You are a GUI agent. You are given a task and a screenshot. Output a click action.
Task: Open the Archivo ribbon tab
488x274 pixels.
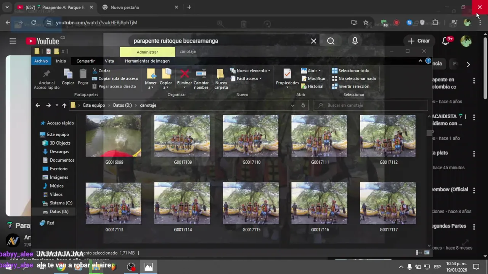pos(41,61)
